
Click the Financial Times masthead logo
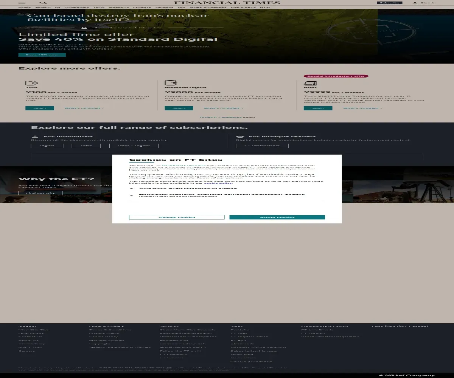(227, 3)
